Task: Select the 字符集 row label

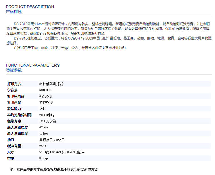Action: tap(13, 90)
